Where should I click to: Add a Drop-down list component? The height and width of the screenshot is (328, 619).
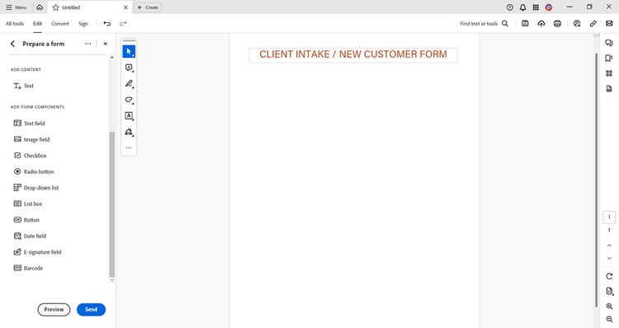pos(36,188)
